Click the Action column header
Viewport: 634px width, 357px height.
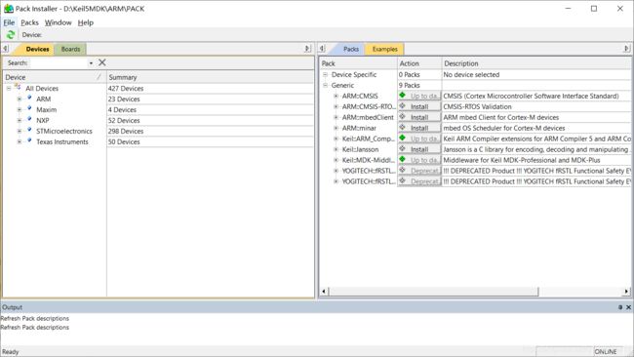tap(419, 63)
